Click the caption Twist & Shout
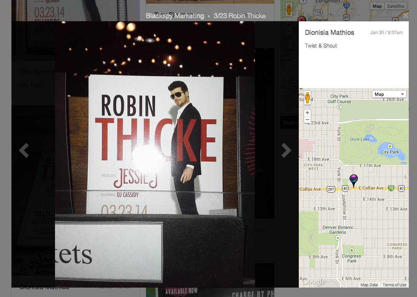The width and height of the screenshot is (417, 297). pyautogui.click(x=321, y=45)
